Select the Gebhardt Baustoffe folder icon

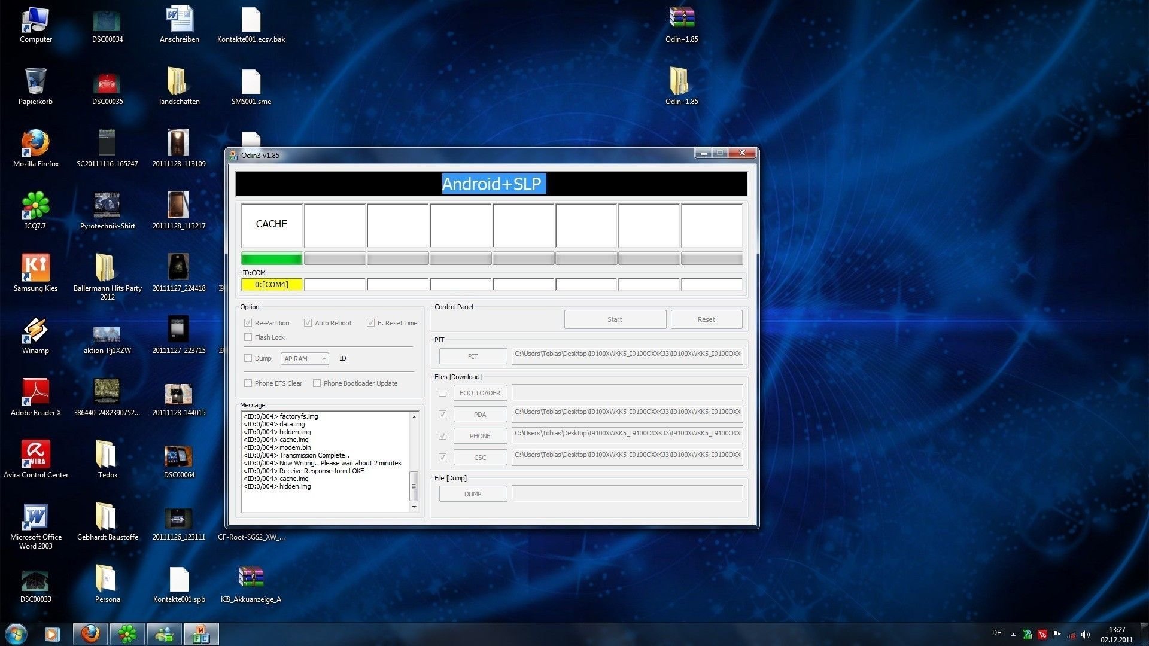pos(107,522)
